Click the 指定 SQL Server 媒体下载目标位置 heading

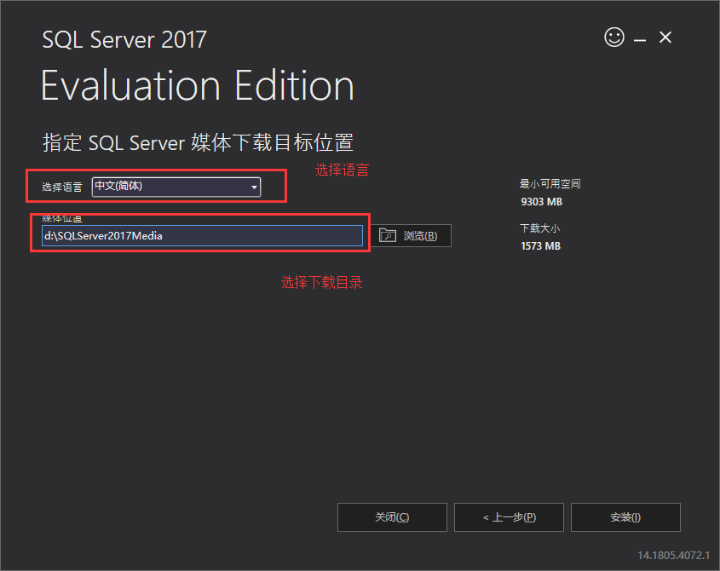point(200,142)
